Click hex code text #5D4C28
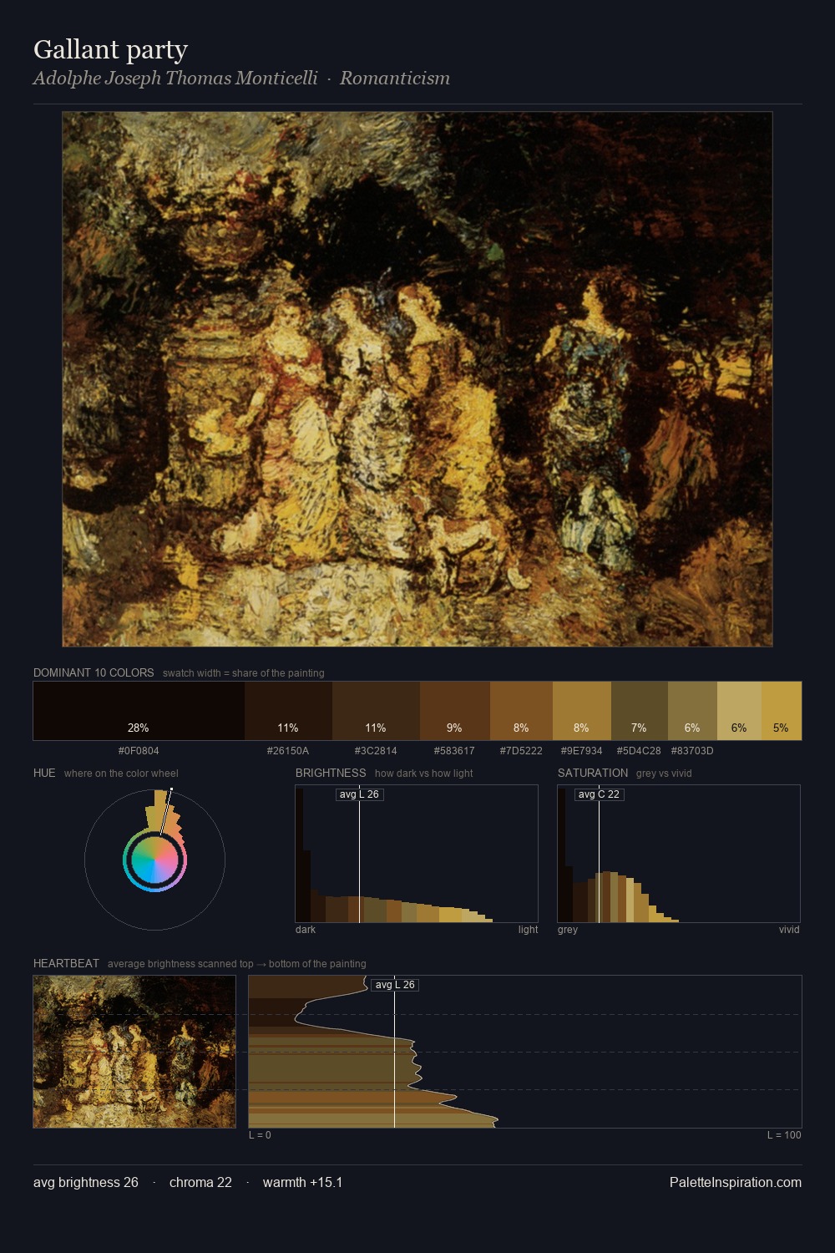The height and width of the screenshot is (1253, 835). (639, 750)
